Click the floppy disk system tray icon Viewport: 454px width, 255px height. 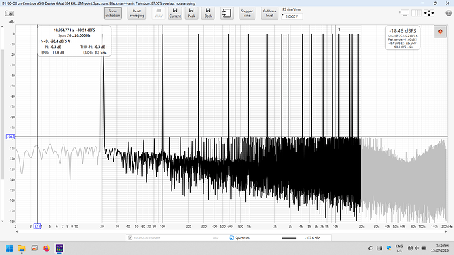point(380,248)
